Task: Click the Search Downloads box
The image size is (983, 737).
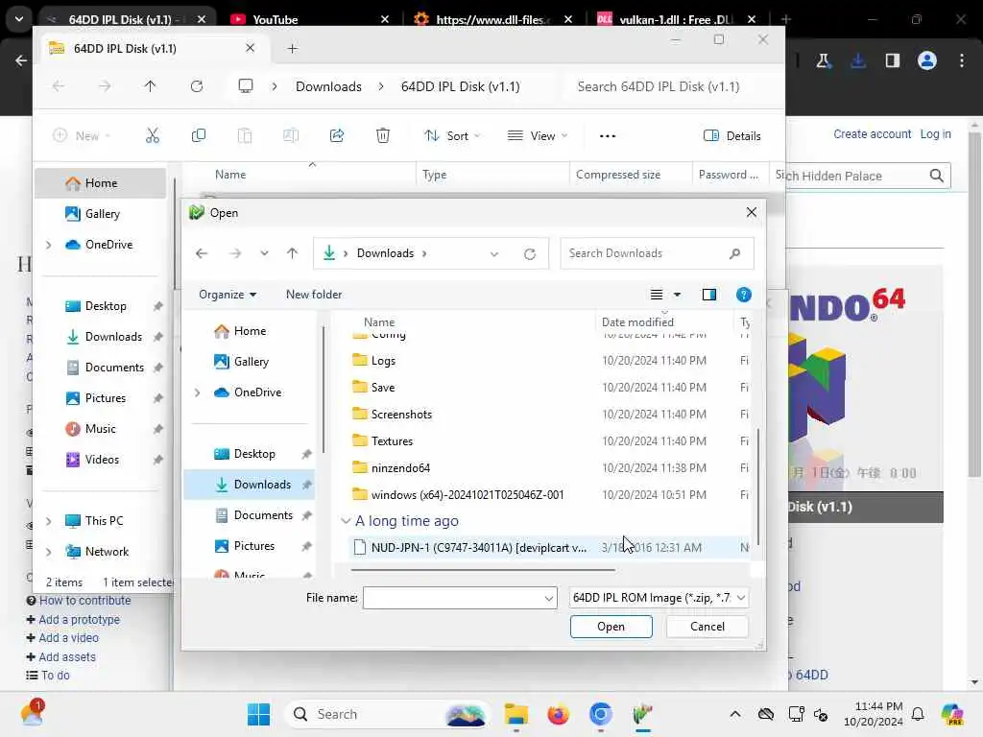Action: [657, 253]
